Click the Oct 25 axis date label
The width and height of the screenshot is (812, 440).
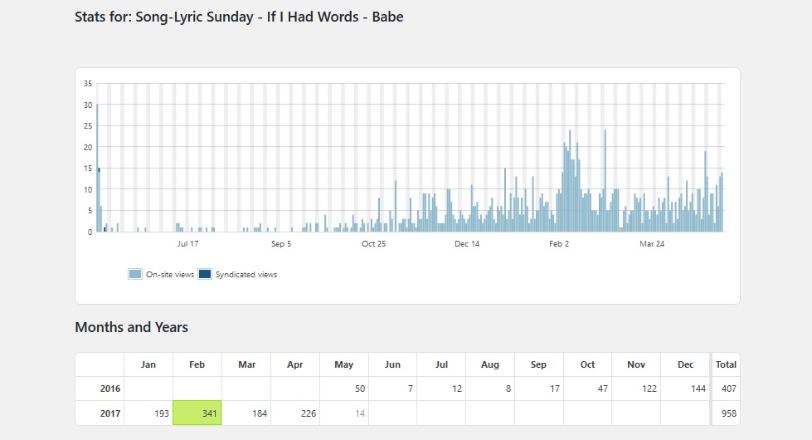374,244
